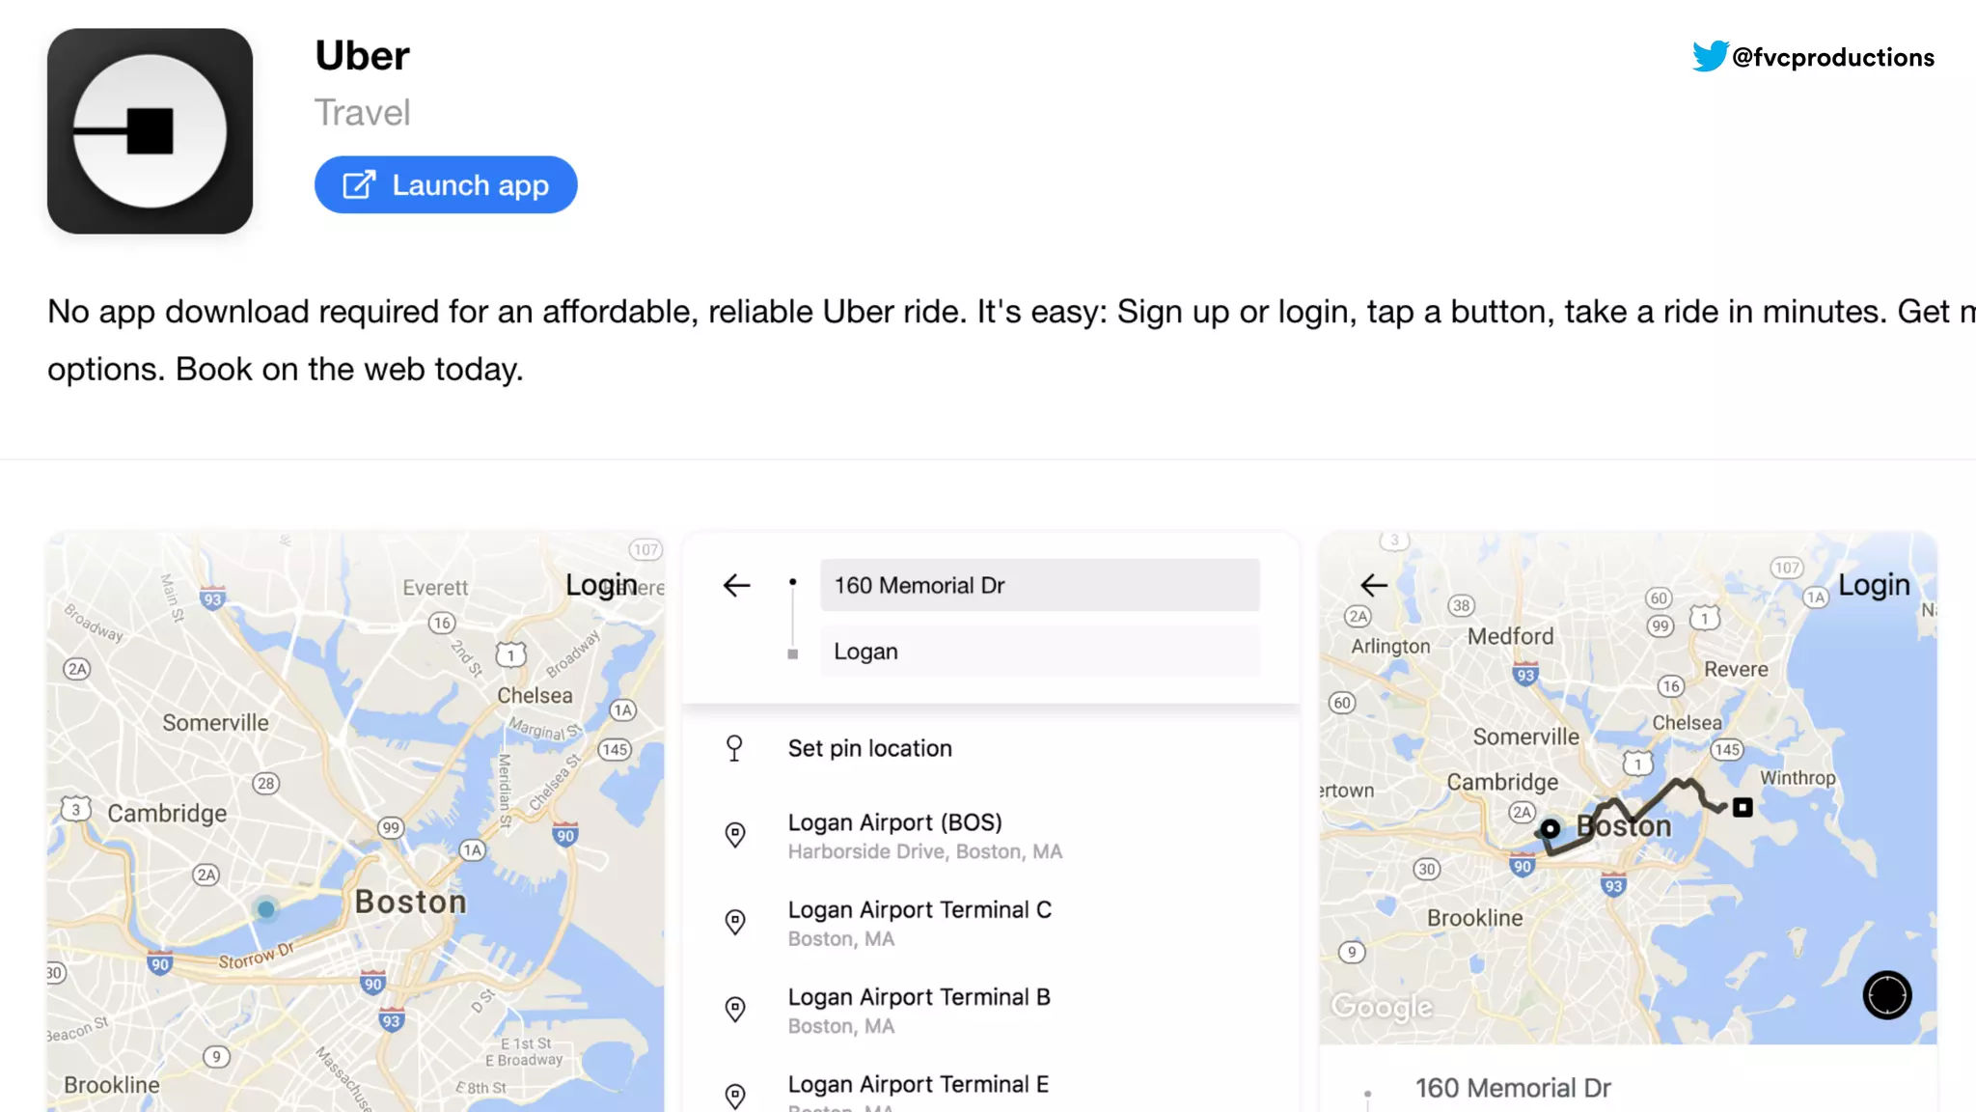Click location marker icon for Terminal E
The image size is (1976, 1112).
pyautogui.click(x=735, y=1096)
